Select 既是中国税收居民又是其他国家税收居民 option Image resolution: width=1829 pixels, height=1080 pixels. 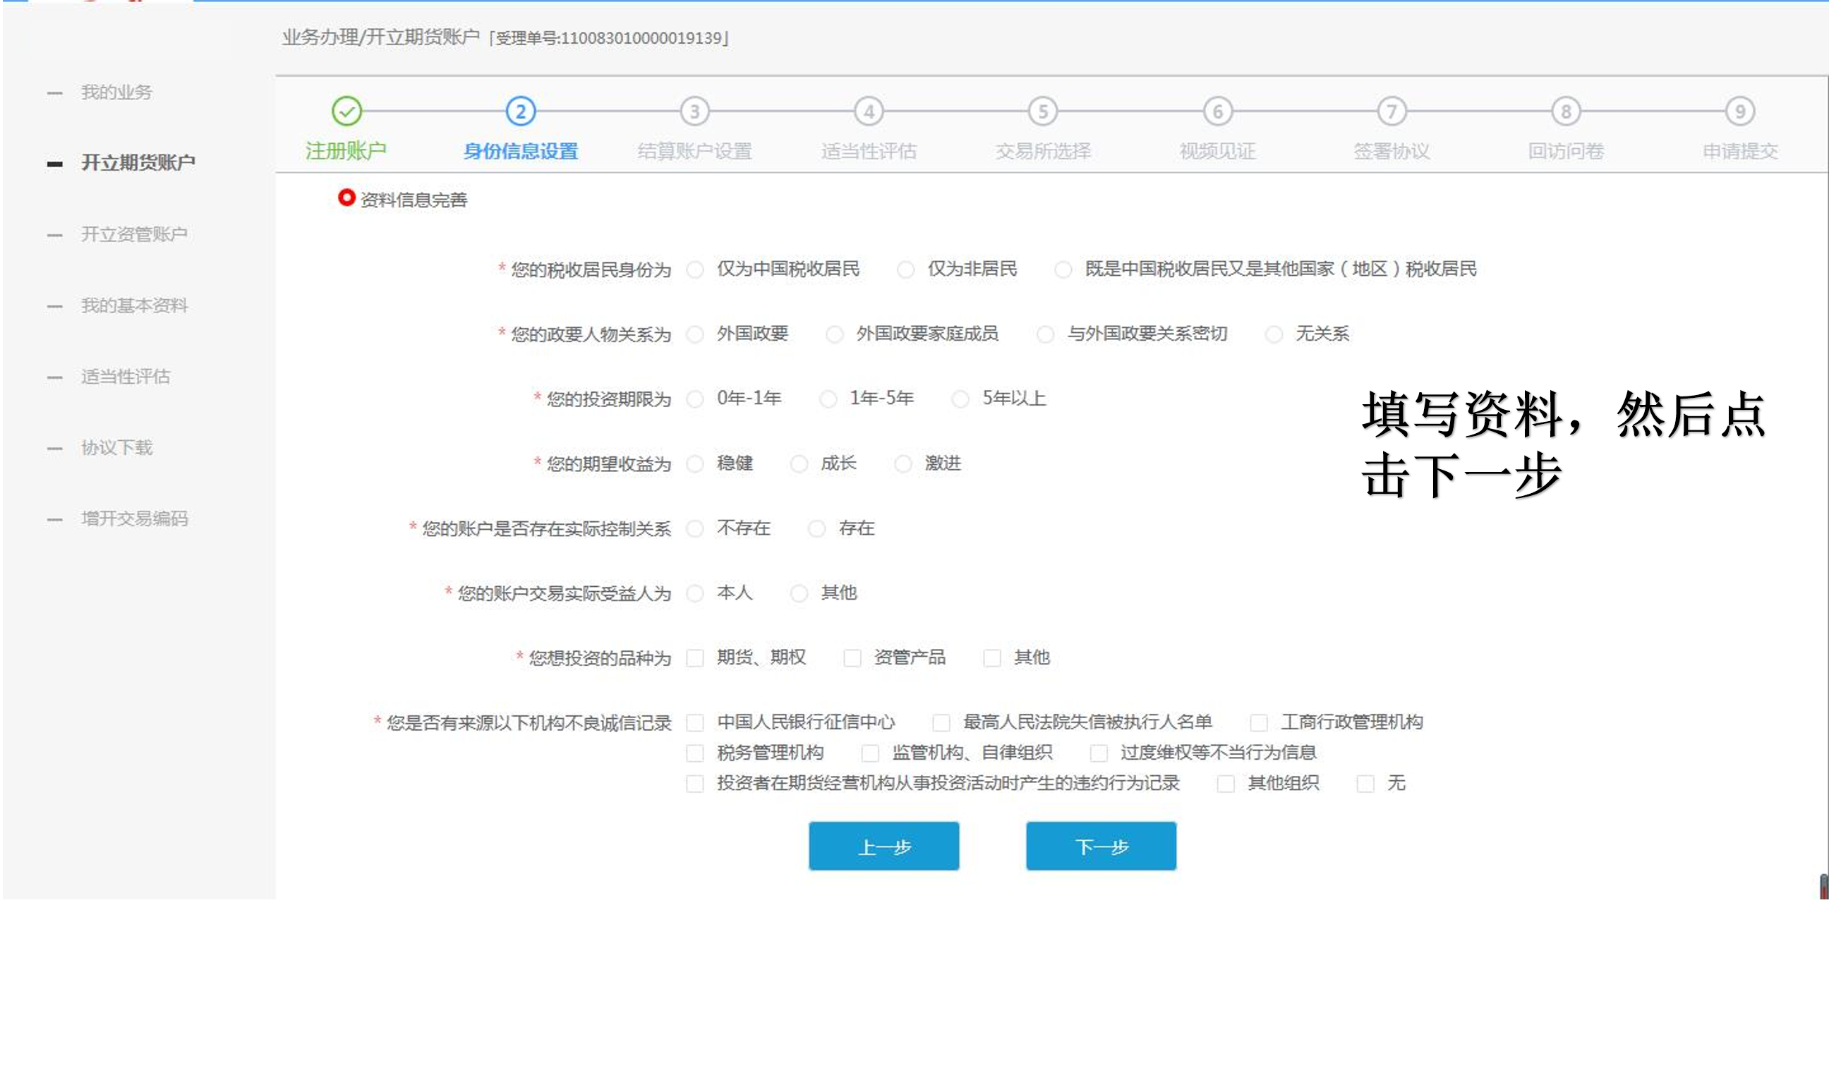(x=1063, y=270)
